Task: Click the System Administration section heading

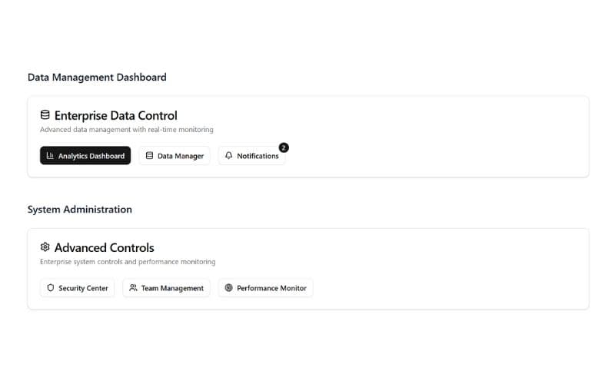Action: [x=79, y=209]
